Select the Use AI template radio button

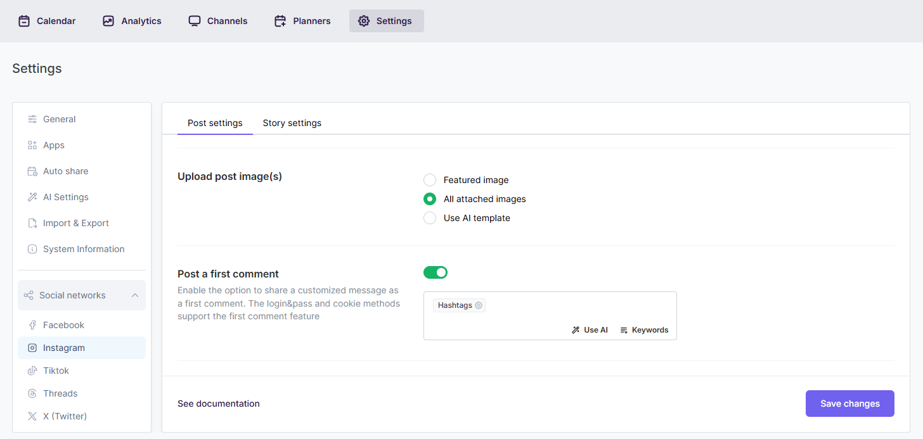(x=430, y=218)
